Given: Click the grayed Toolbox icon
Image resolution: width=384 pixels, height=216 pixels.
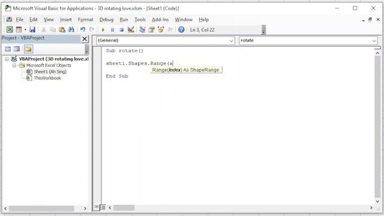Looking at the screenshot, I should point(170,29).
